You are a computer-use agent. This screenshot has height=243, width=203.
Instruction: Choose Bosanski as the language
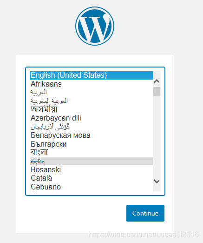(91, 169)
